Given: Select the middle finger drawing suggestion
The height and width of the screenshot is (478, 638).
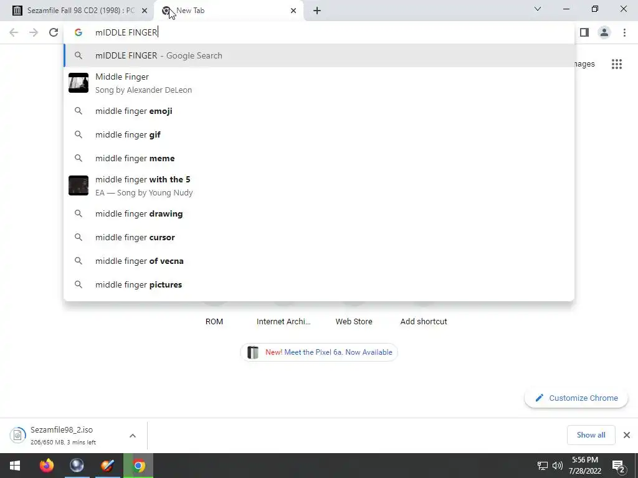Looking at the screenshot, I should click(319, 213).
